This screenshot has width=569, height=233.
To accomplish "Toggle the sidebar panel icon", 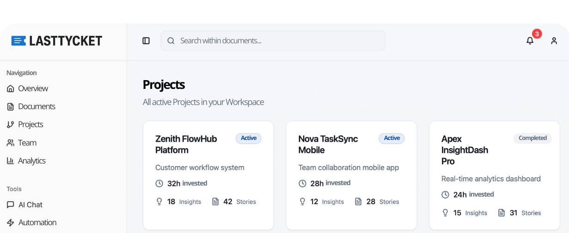I will (x=146, y=41).
